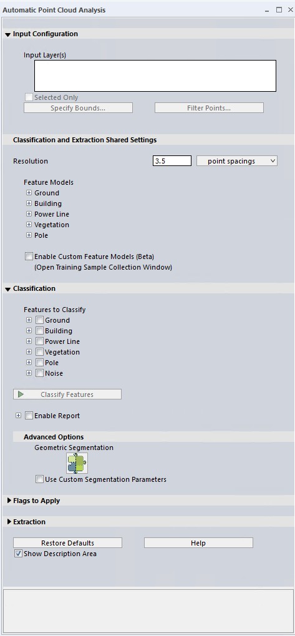295x636 pixels.
Task: Expand the Extraction section
Action: [x=9, y=522]
